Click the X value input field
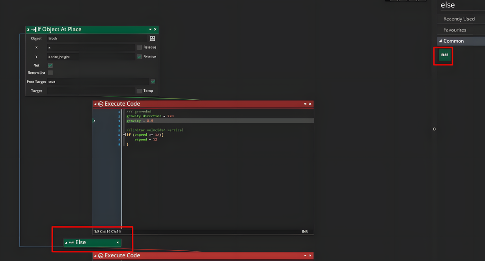This screenshot has width=485, height=261. click(91, 47)
